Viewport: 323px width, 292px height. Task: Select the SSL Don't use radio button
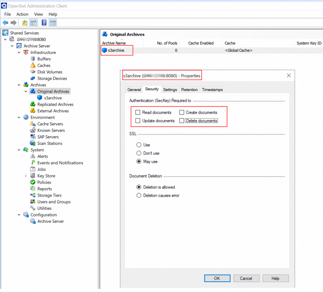[x=139, y=153]
